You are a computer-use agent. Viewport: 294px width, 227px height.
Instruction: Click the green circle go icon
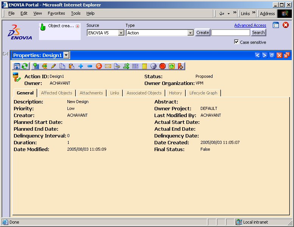pos(172,66)
